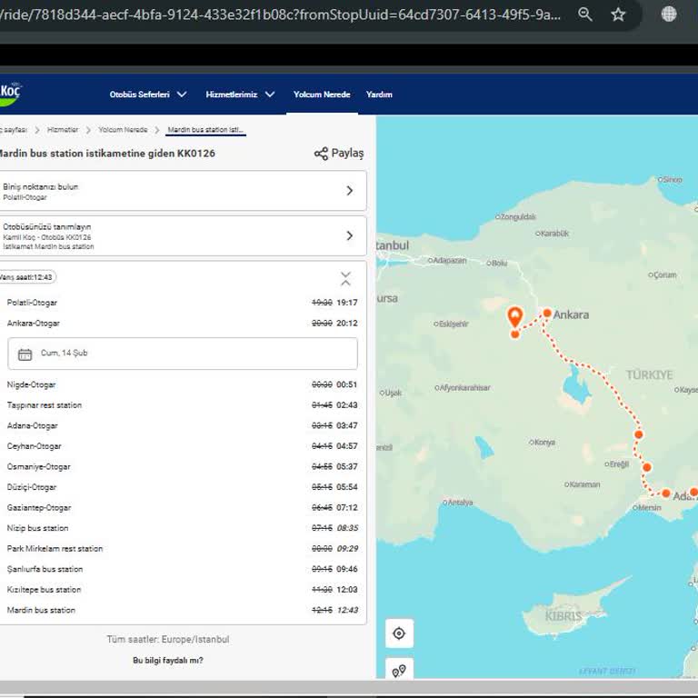Image resolution: width=698 pixels, height=698 pixels.
Task: Click the route pins map button
Action: (x=399, y=672)
